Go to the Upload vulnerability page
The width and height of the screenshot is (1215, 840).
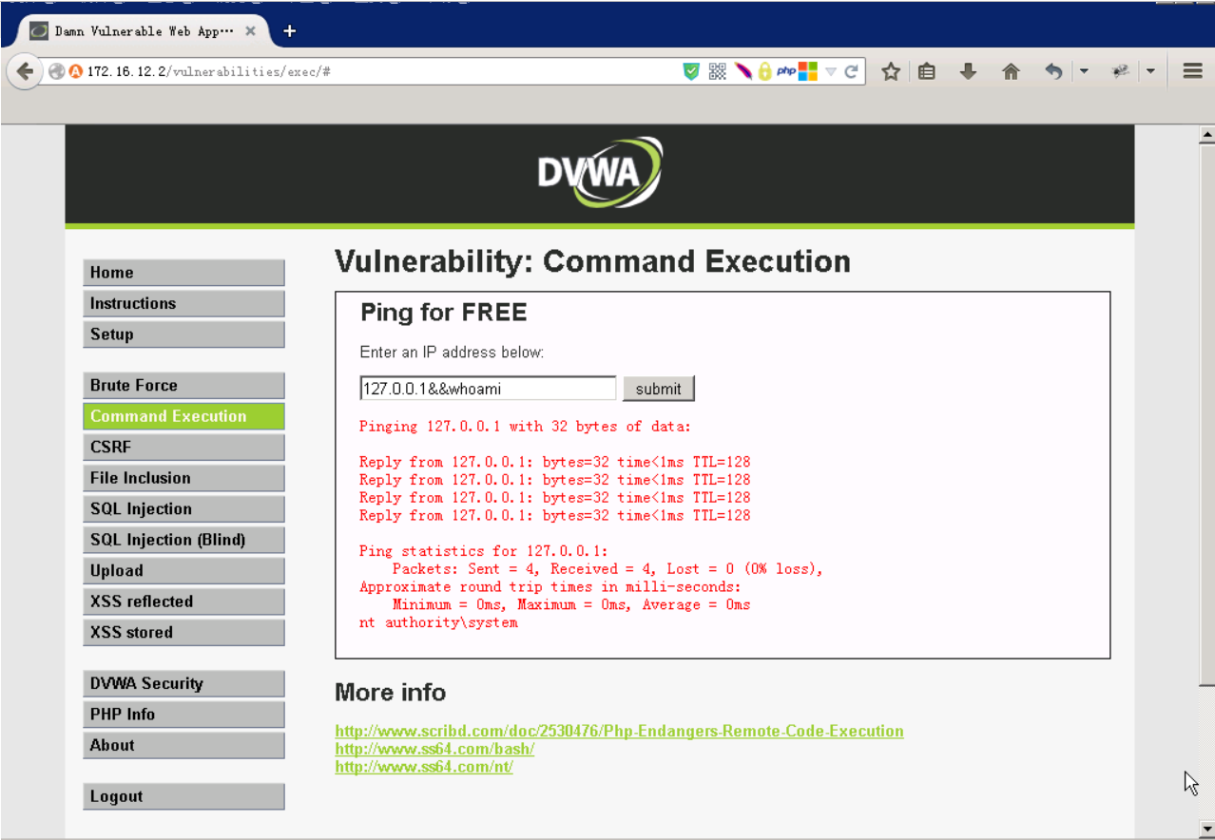point(183,571)
